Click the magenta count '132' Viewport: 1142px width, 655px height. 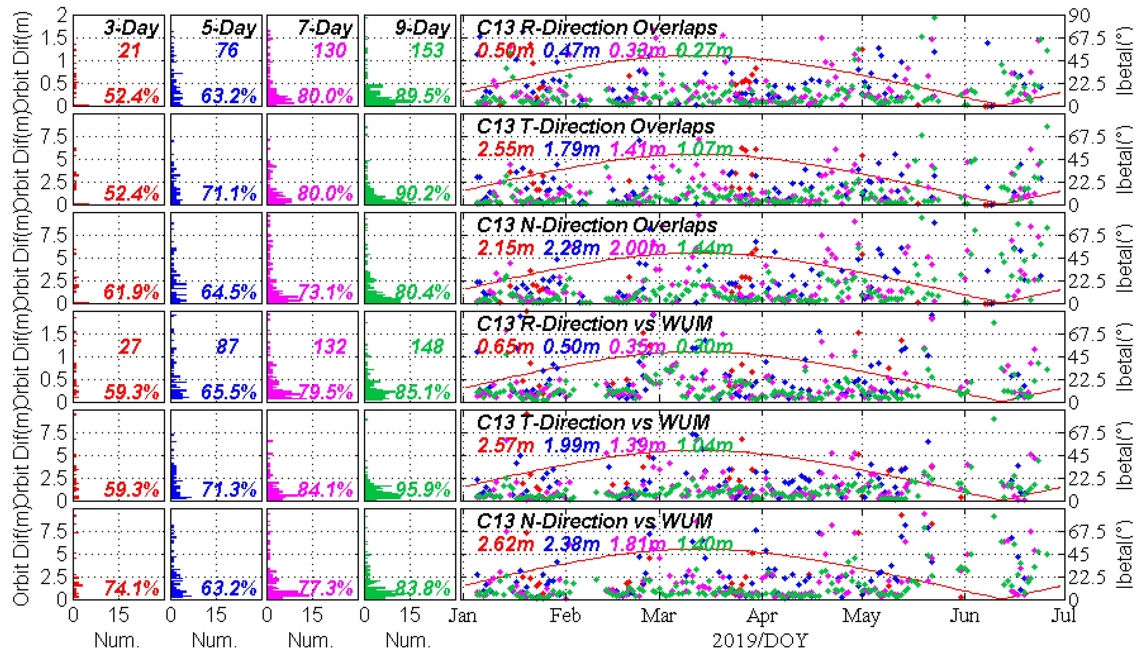pos(330,346)
